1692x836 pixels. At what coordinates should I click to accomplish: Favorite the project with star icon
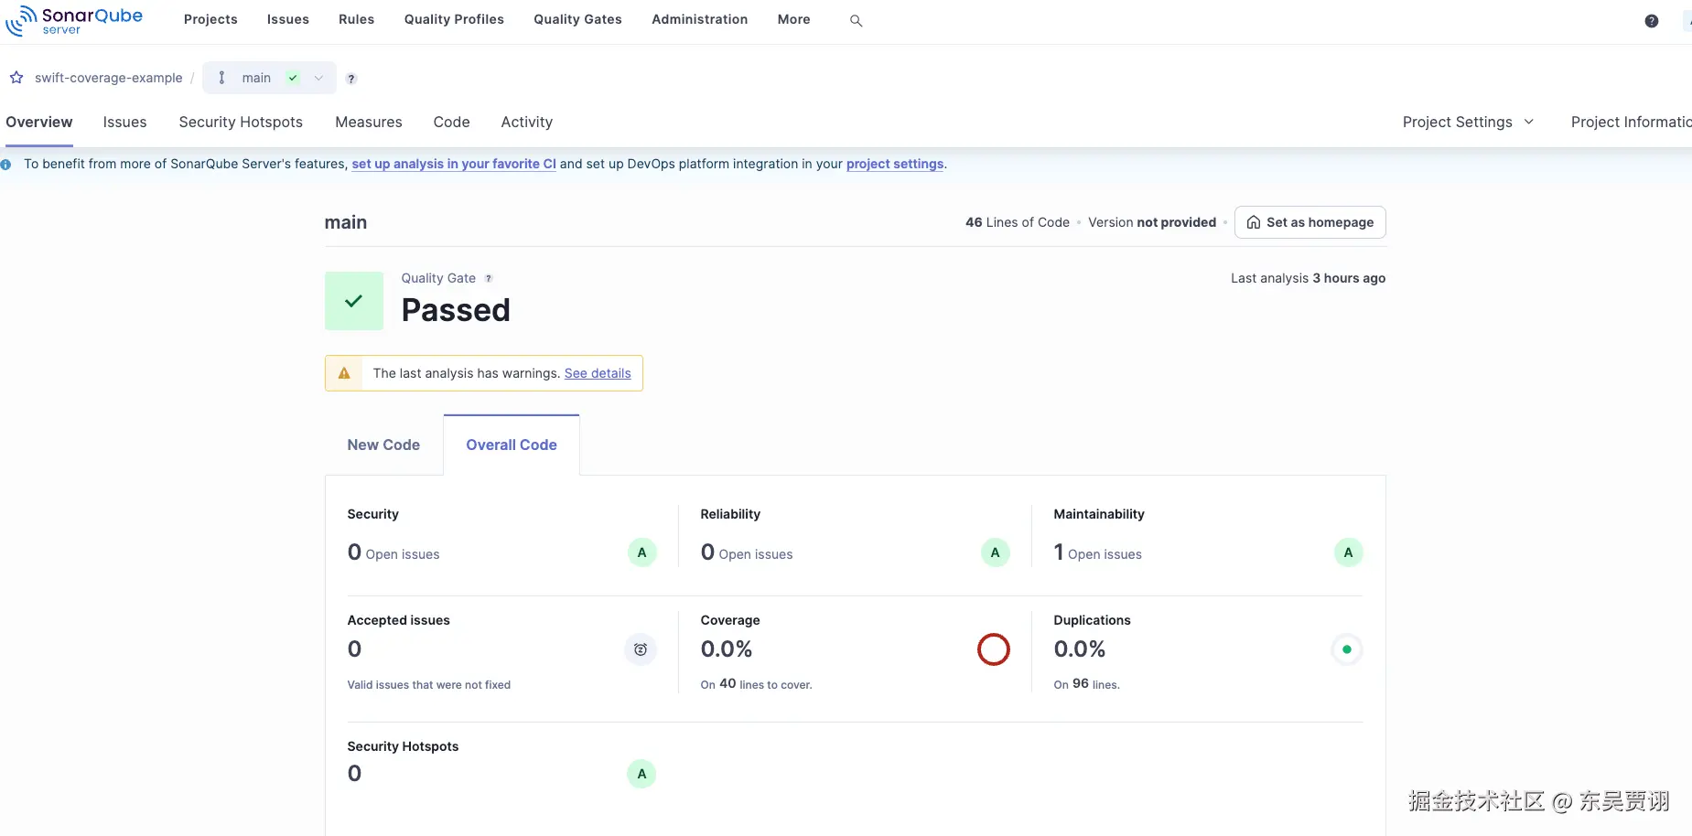(x=16, y=78)
